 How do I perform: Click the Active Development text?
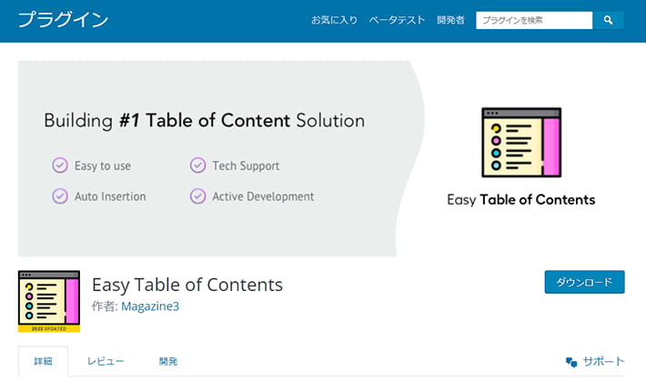[263, 196]
